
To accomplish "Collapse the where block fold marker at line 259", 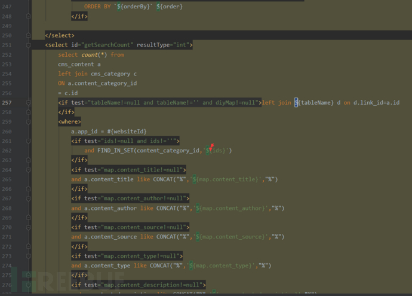I will (28, 121).
